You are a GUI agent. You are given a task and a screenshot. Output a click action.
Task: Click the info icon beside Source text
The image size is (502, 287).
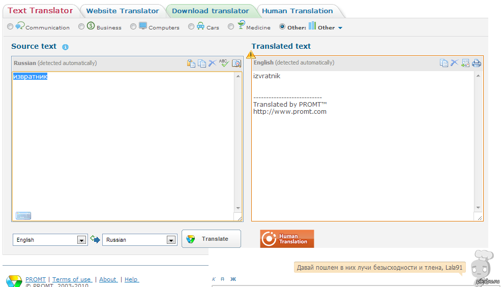coord(65,47)
